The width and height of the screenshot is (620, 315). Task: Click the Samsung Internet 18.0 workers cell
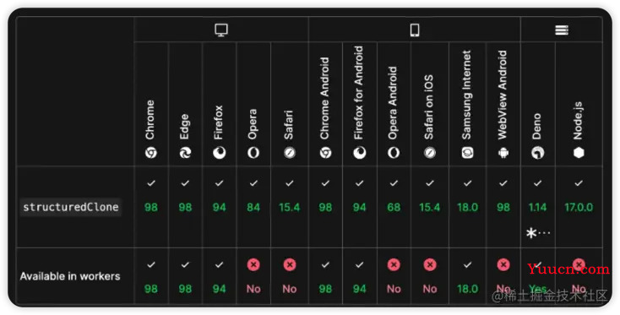coord(467,276)
